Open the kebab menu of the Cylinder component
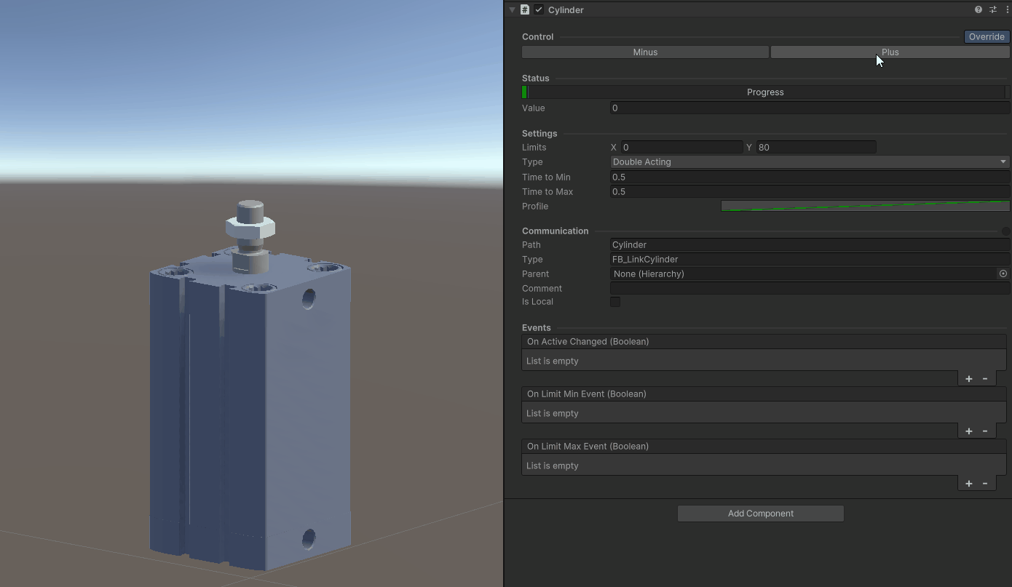Image resolution: width=1012 pixels, height=587 pixels. (x=1008, y=9)
